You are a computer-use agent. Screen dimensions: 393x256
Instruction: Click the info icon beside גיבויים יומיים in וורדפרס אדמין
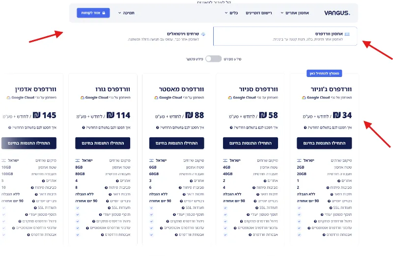[x=33, y=201]
